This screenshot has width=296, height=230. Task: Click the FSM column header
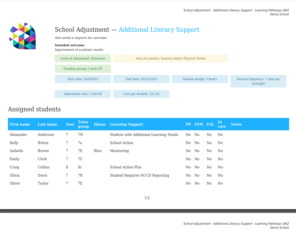pyautogui.click(x=199, y=124)
